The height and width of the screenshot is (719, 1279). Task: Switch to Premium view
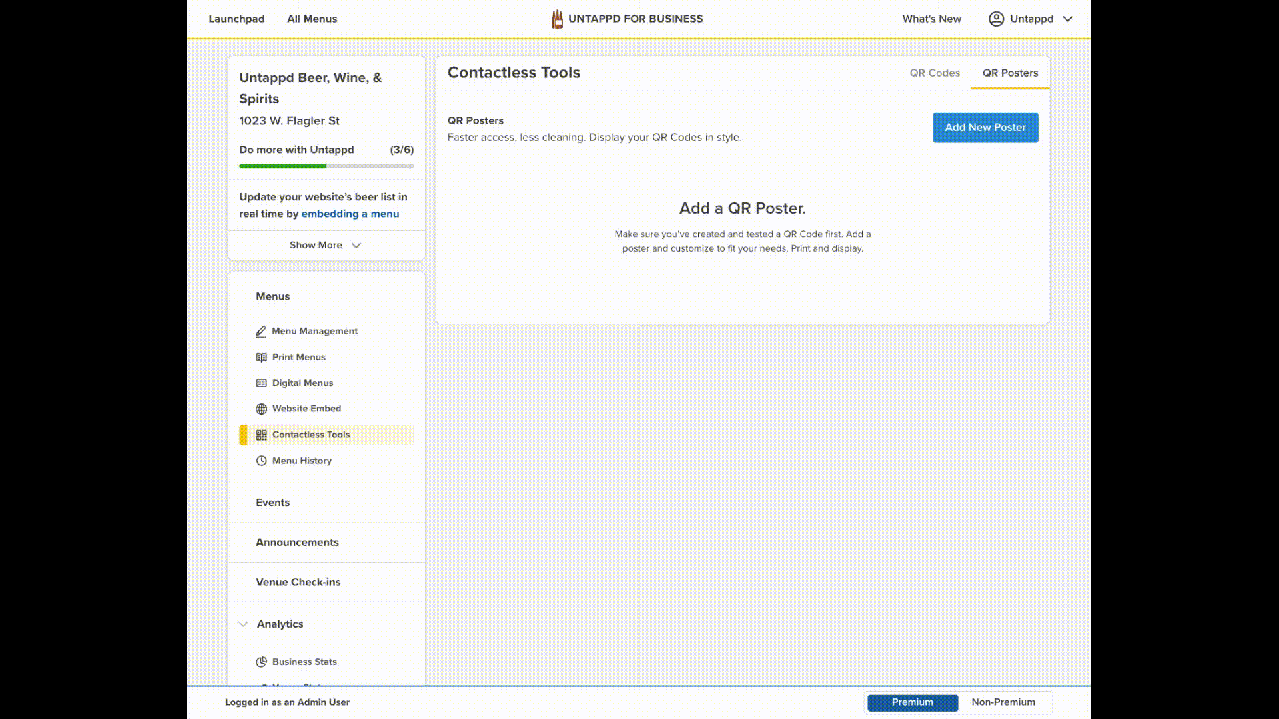(x=912, y=702)
